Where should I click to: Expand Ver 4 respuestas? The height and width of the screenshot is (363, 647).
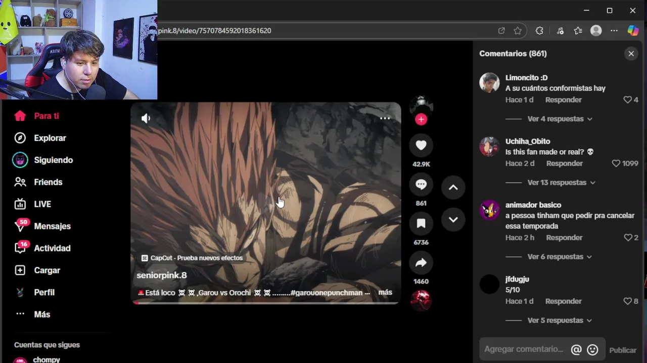click(560, 119)
